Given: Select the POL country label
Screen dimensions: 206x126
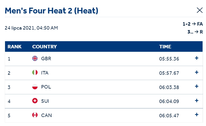Looking at the screenshot, I should [46, 87].
